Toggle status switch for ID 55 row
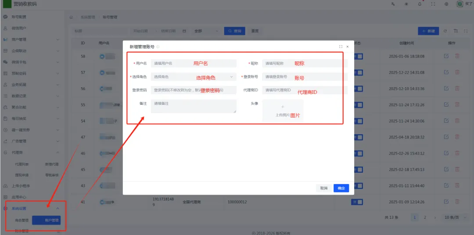 click(359, 105)
